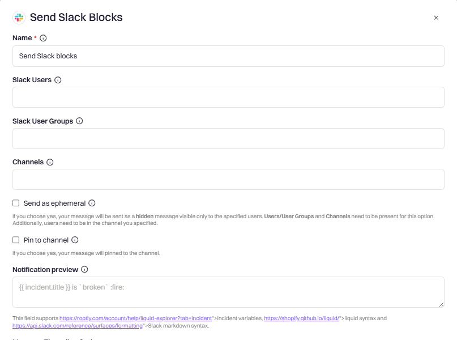The width and height of the screenshot is (457, 340).
Task: Click the Slack logo icon in the header
Action: [19, 18]
